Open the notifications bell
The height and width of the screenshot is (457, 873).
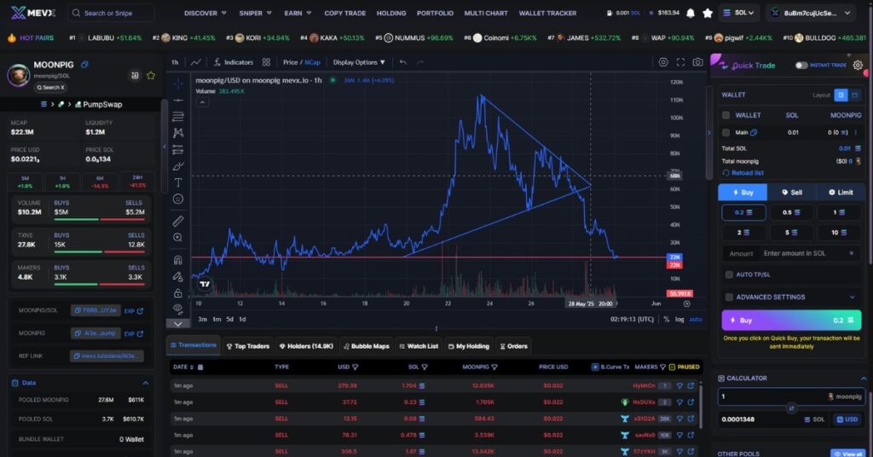pos(691,13)
